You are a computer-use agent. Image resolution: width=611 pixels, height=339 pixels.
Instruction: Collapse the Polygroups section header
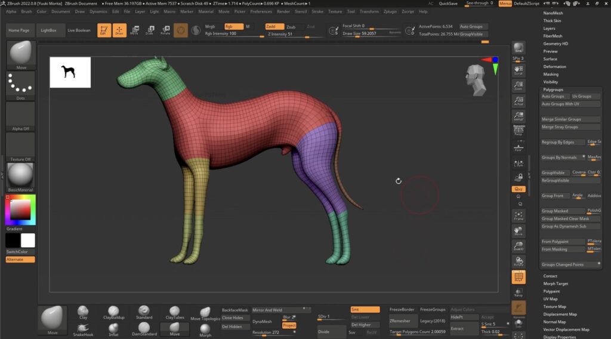(x=553, y=90)
